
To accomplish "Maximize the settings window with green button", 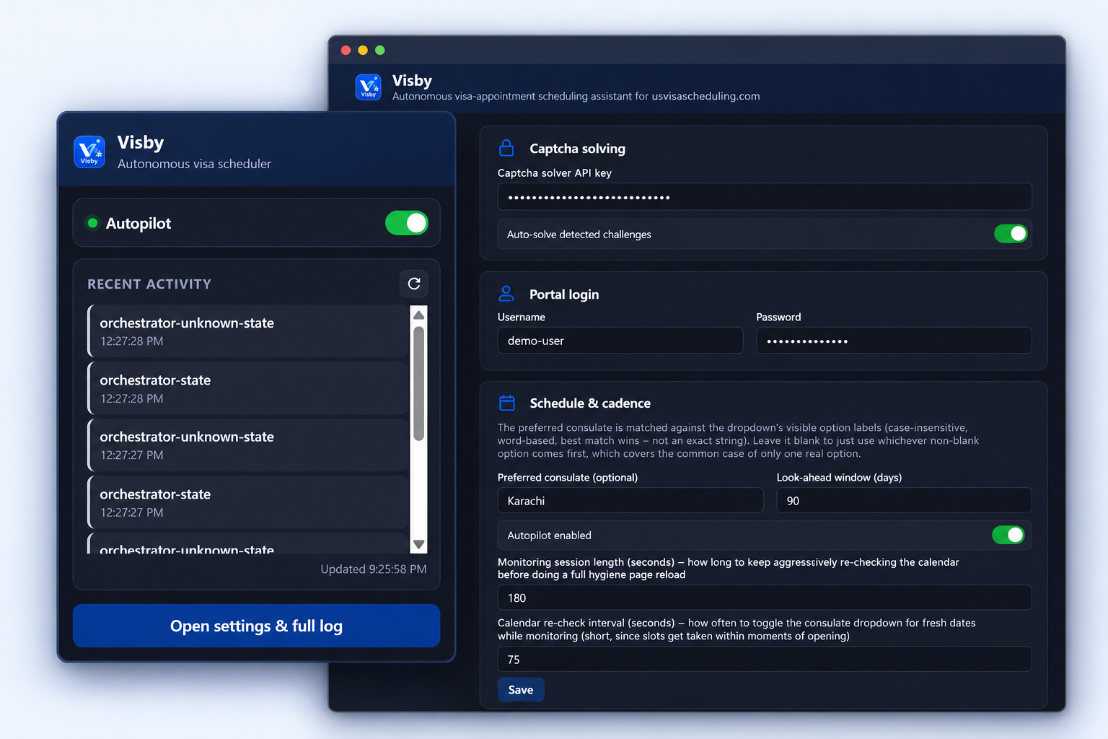I will coord(380,50).
